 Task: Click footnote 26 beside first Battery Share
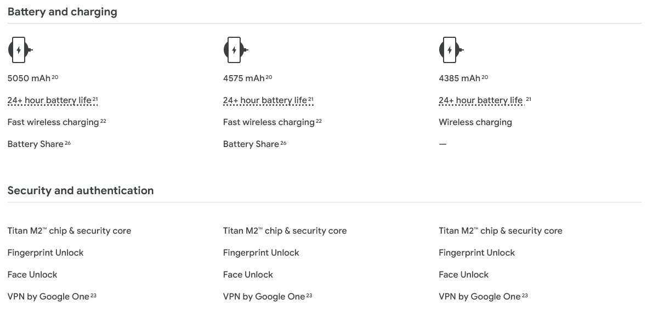pyautogui.click(x=67, y=143)
